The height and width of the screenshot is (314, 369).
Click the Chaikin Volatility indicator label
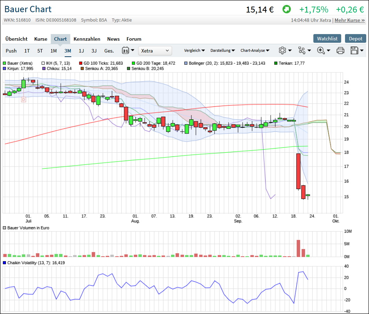coord(36,263)
